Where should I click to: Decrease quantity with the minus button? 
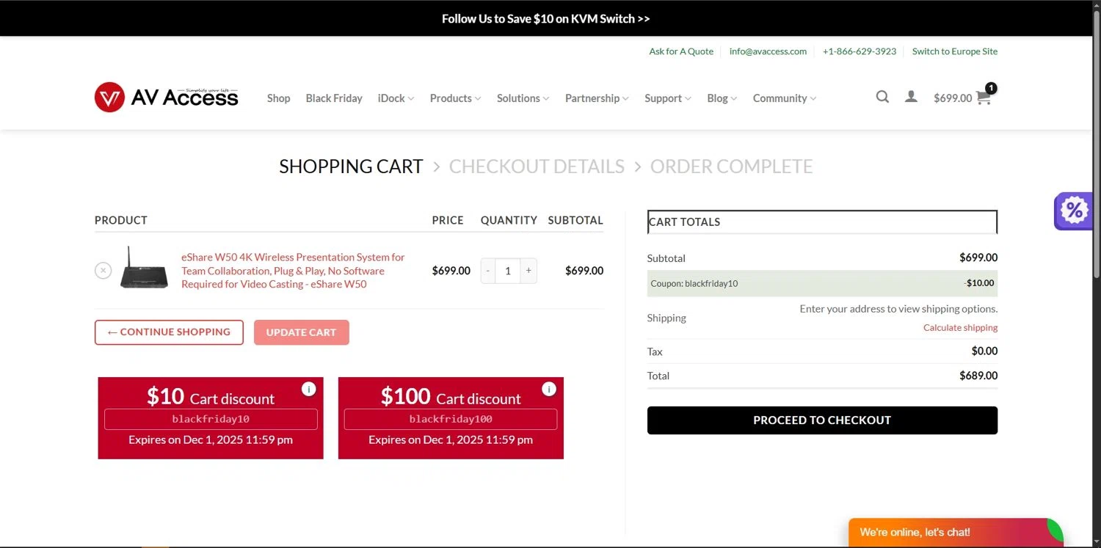click(488, 271)
